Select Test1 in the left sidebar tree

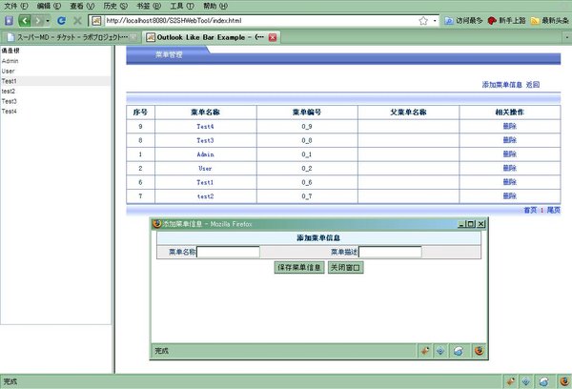[x=10, y=81]
